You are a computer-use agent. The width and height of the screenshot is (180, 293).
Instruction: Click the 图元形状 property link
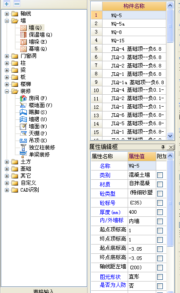(x=110, y=277)
